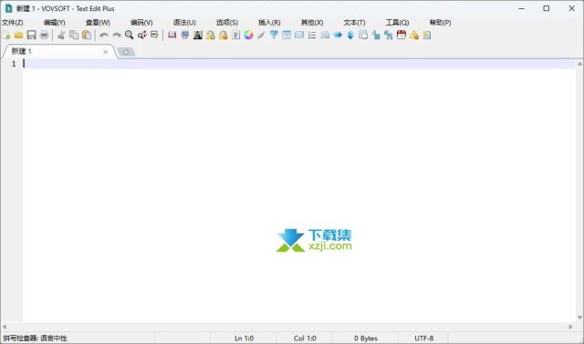The height and width of the screenshot is (344, 584).
Task: Cut selection with the scissors icon
Action: pyautogui.click(x=61, y=36)
